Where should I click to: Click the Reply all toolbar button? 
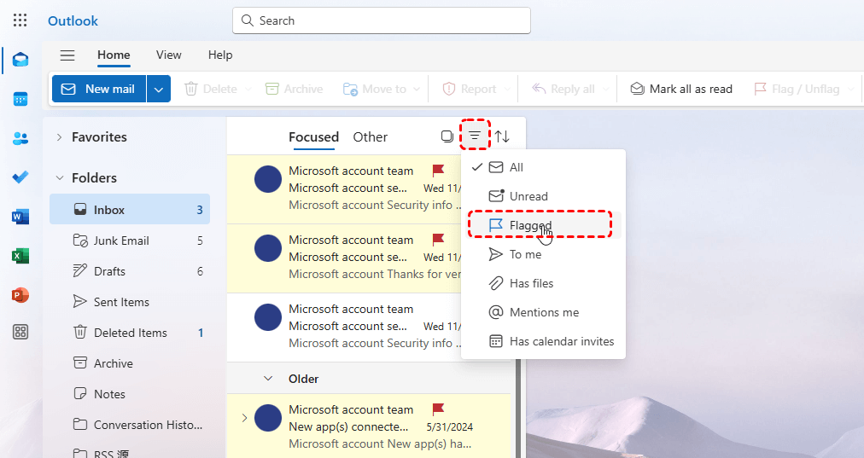pyautogui.click(x=563, y=90)
